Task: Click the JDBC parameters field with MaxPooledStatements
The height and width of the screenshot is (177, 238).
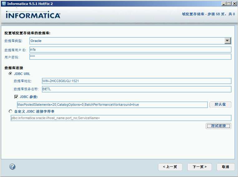Action: point(112,105)
